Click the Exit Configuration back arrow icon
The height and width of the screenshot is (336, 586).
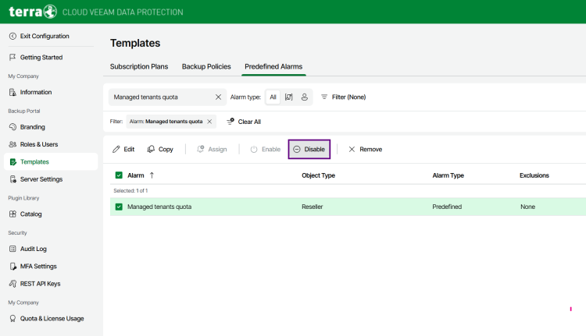(13, 36)
